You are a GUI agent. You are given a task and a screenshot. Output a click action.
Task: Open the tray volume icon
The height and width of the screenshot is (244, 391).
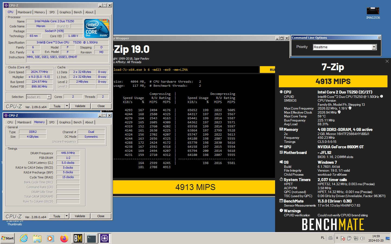coord(362,238)
